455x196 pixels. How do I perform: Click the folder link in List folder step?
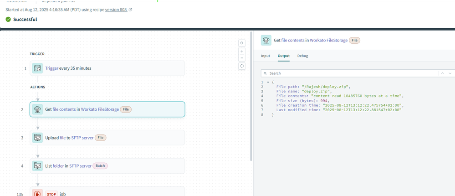coord(58,166)
